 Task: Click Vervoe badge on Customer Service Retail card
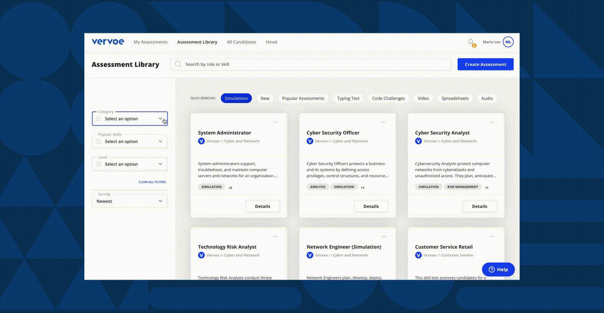pos(419,255)
